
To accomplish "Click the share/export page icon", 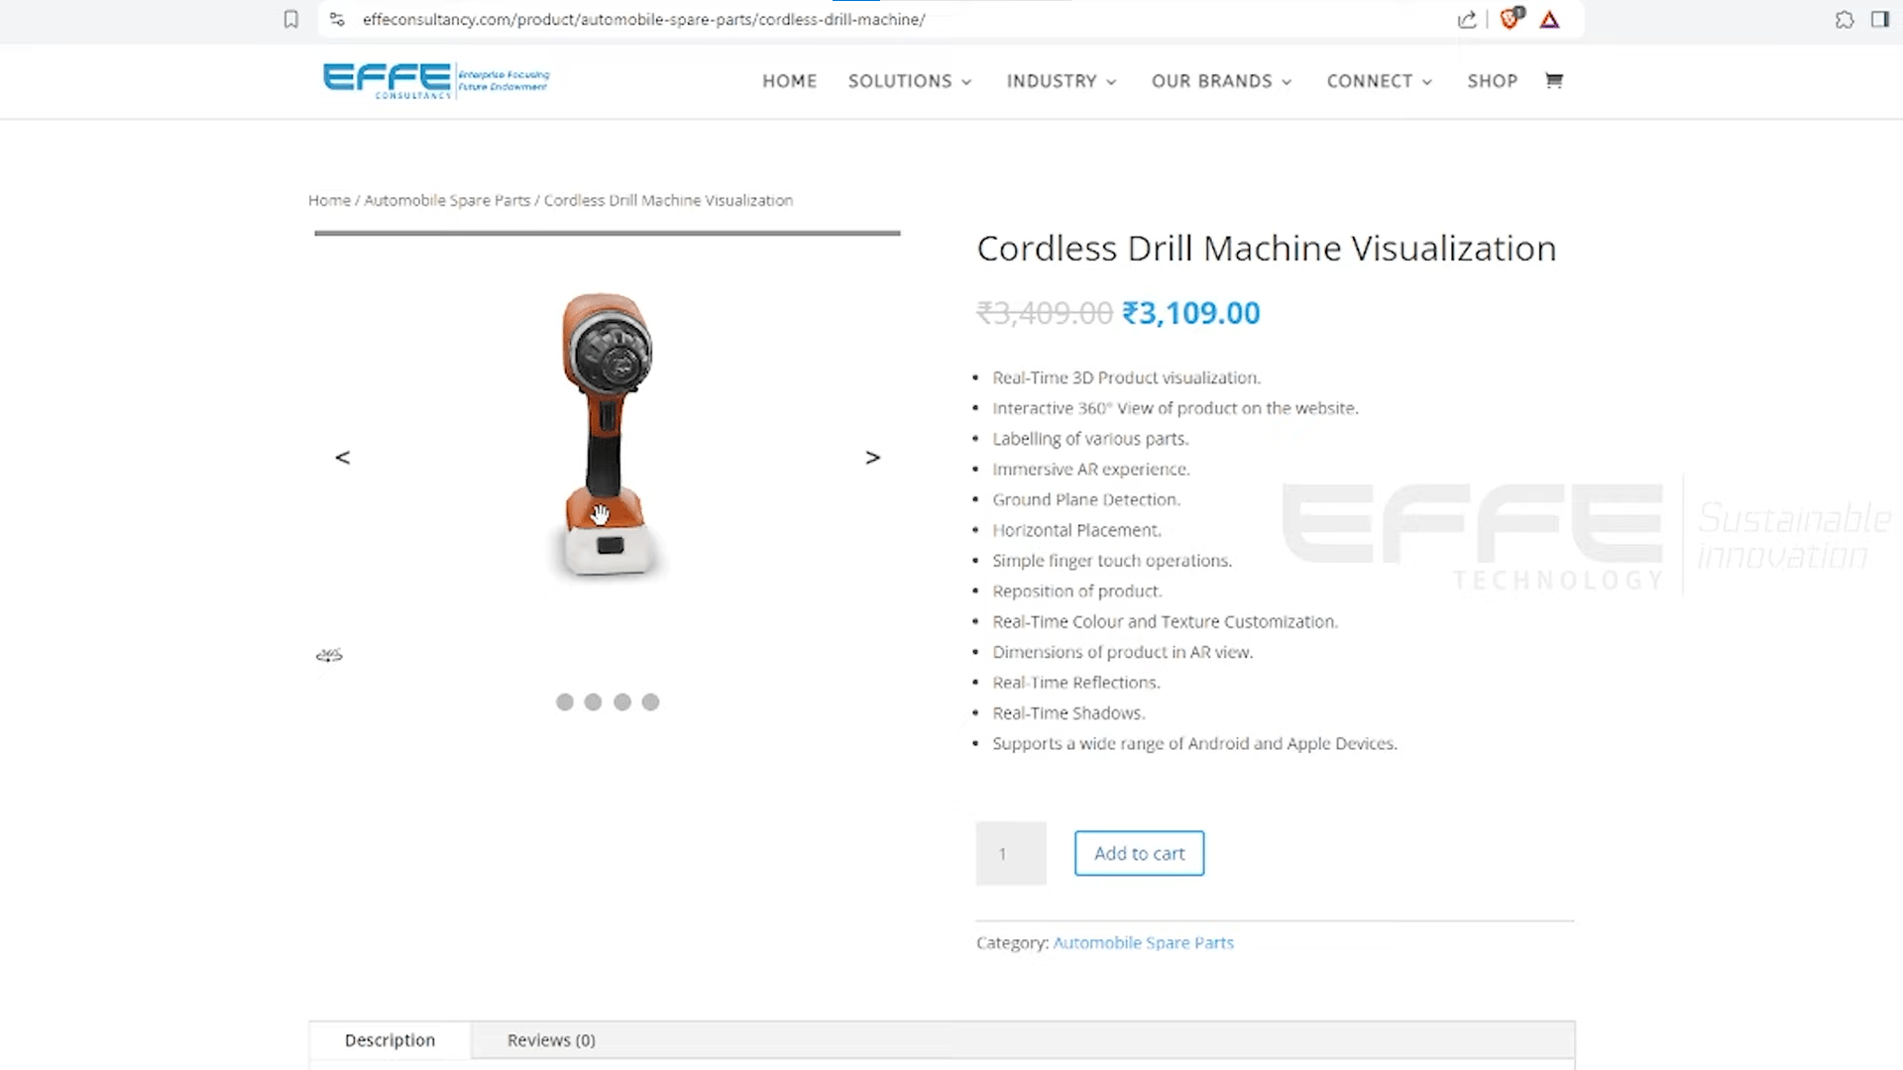I will click(1467, 18).
